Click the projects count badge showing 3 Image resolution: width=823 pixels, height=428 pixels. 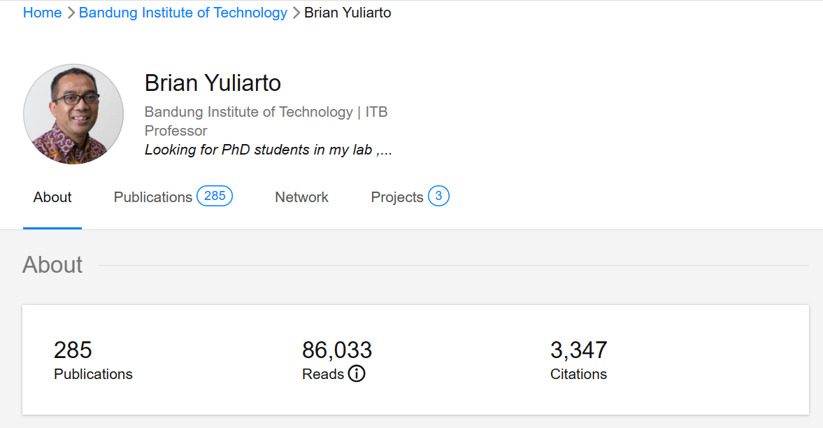click(439, 196)
